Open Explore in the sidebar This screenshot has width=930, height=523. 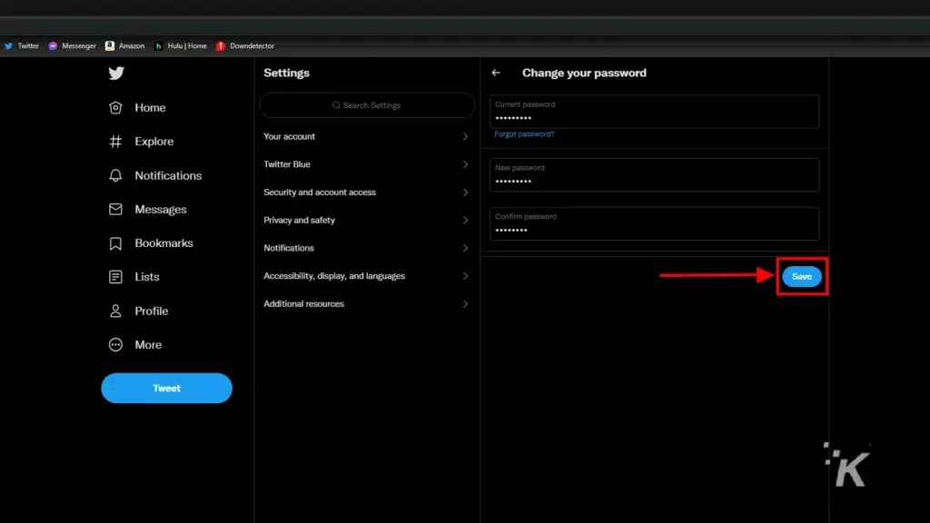(x=154, y=142)
